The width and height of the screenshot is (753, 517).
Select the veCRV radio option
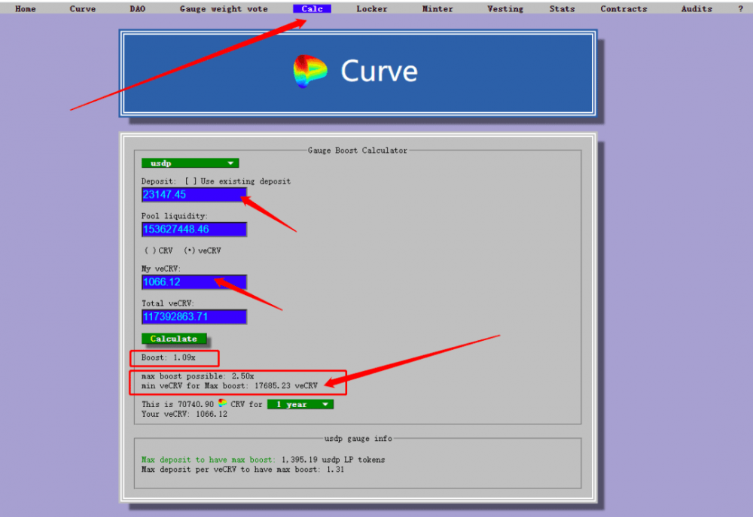pos(203,251)
